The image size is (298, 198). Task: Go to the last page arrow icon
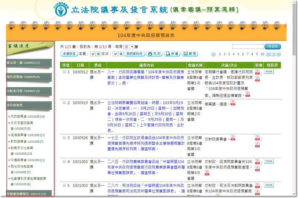tap(278, 54)
